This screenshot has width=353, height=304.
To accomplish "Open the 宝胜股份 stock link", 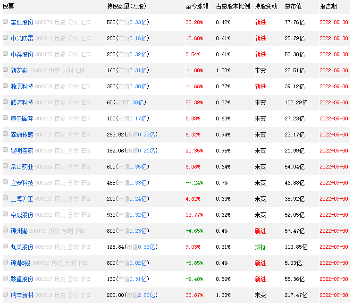I will (x=22, y=22).
